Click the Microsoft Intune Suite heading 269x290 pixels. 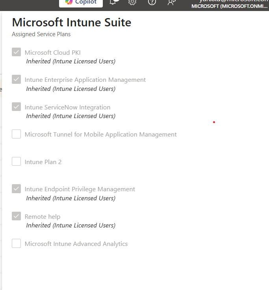click(71, 22)
